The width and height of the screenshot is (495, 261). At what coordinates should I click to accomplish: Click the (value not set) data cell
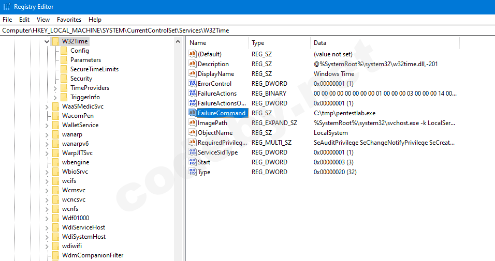[x=333, y=54]
